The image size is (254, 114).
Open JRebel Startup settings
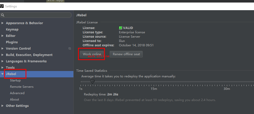tap(15, 80)
